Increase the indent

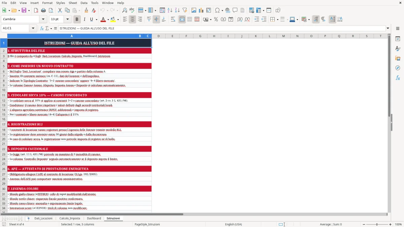pos(257,20)
